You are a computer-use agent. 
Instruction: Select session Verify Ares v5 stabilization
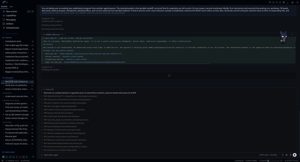coord(17,85)
